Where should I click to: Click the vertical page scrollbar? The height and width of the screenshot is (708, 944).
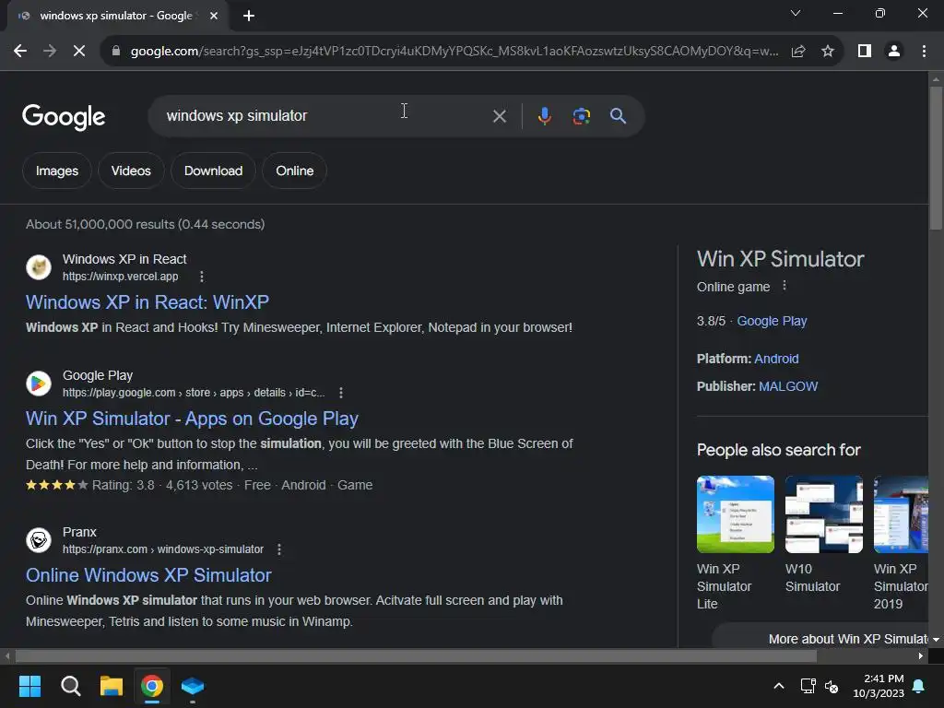[x=936, y=159]
